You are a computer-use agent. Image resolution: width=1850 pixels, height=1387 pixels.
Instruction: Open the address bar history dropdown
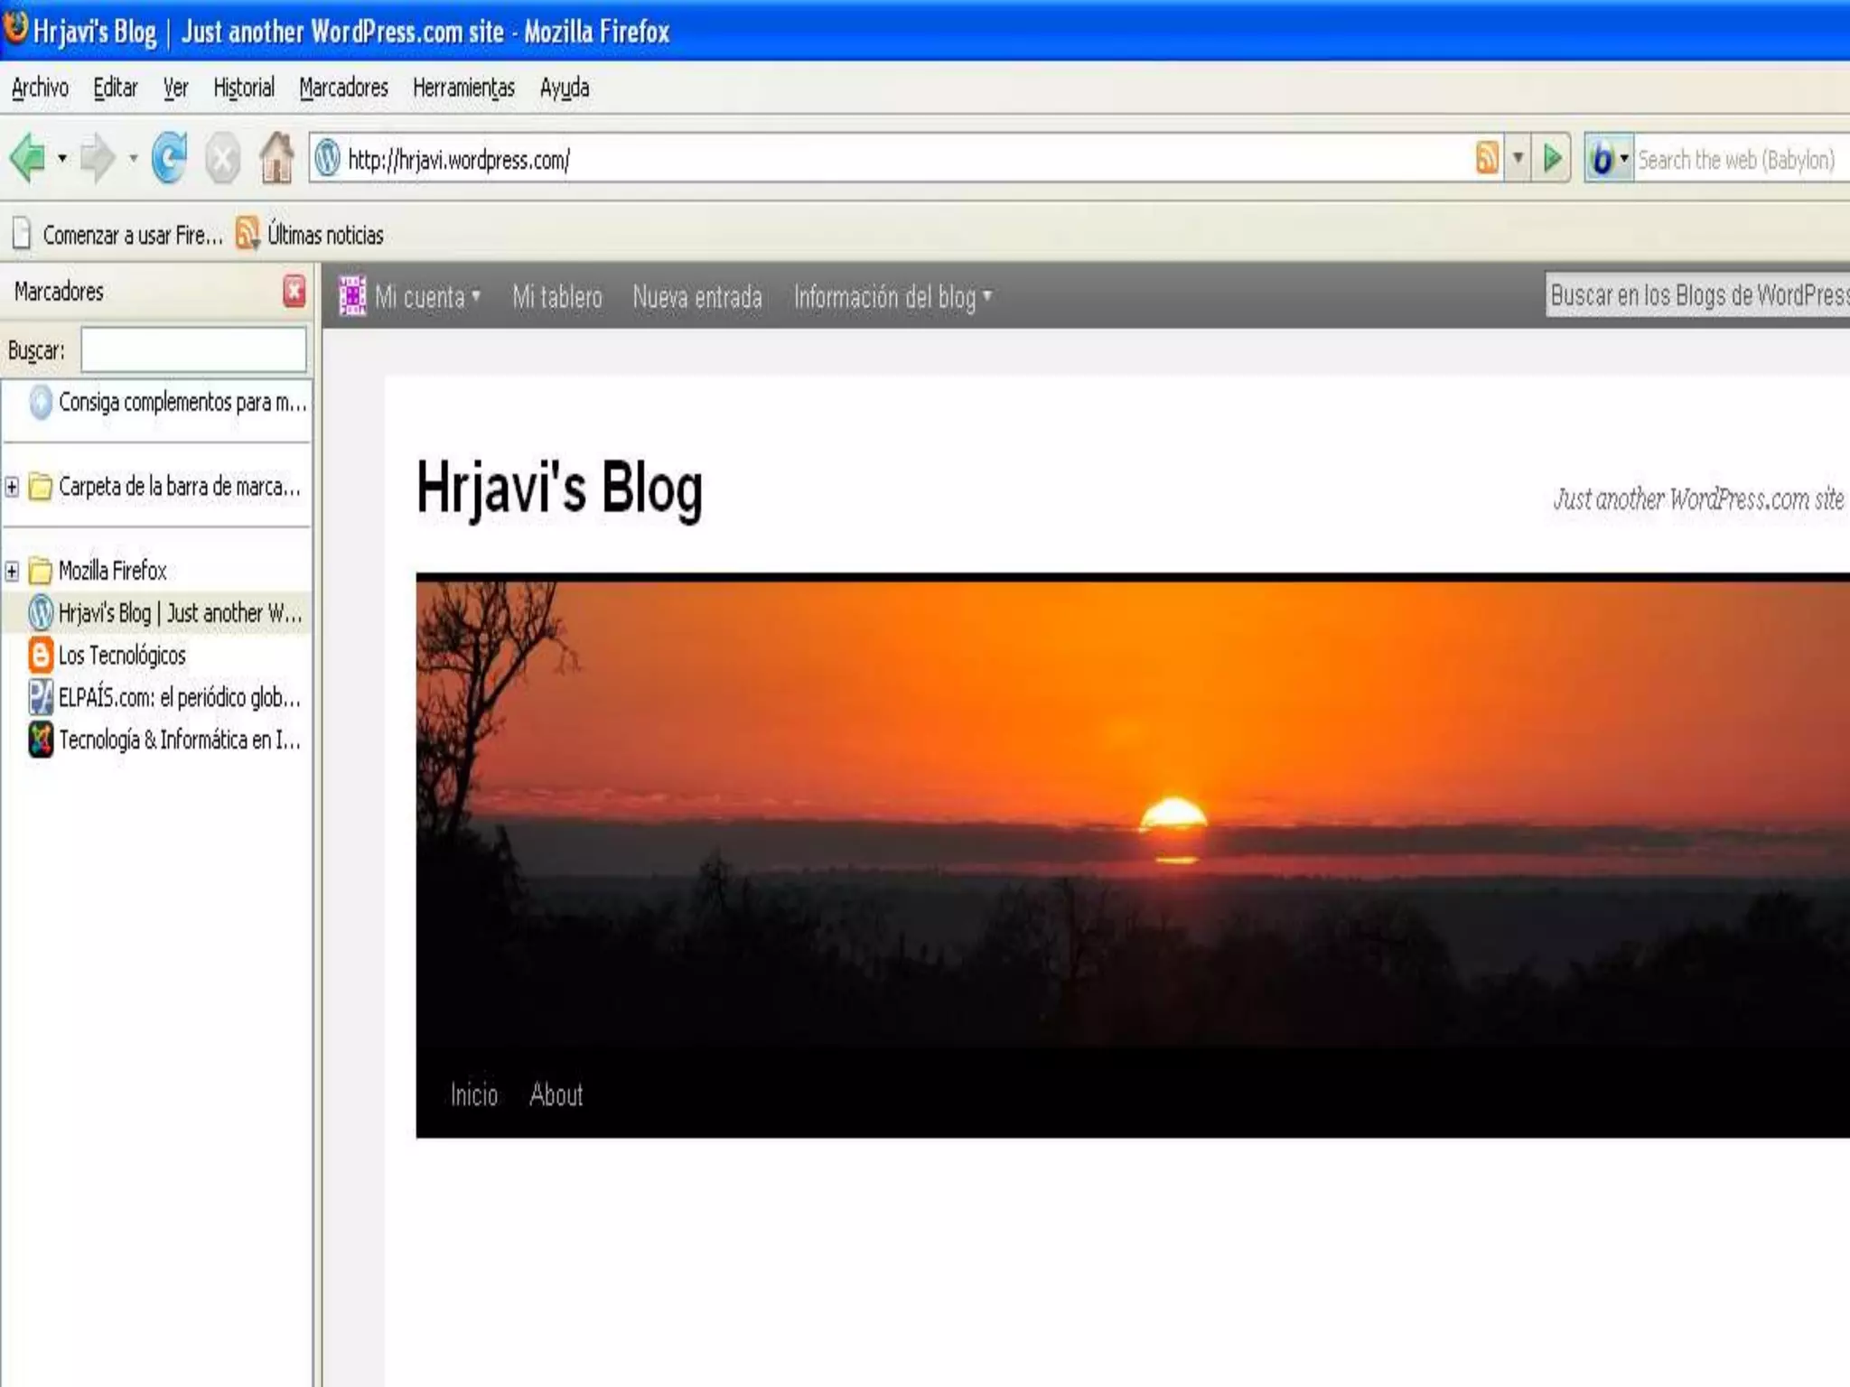(x=1518, y=159)
